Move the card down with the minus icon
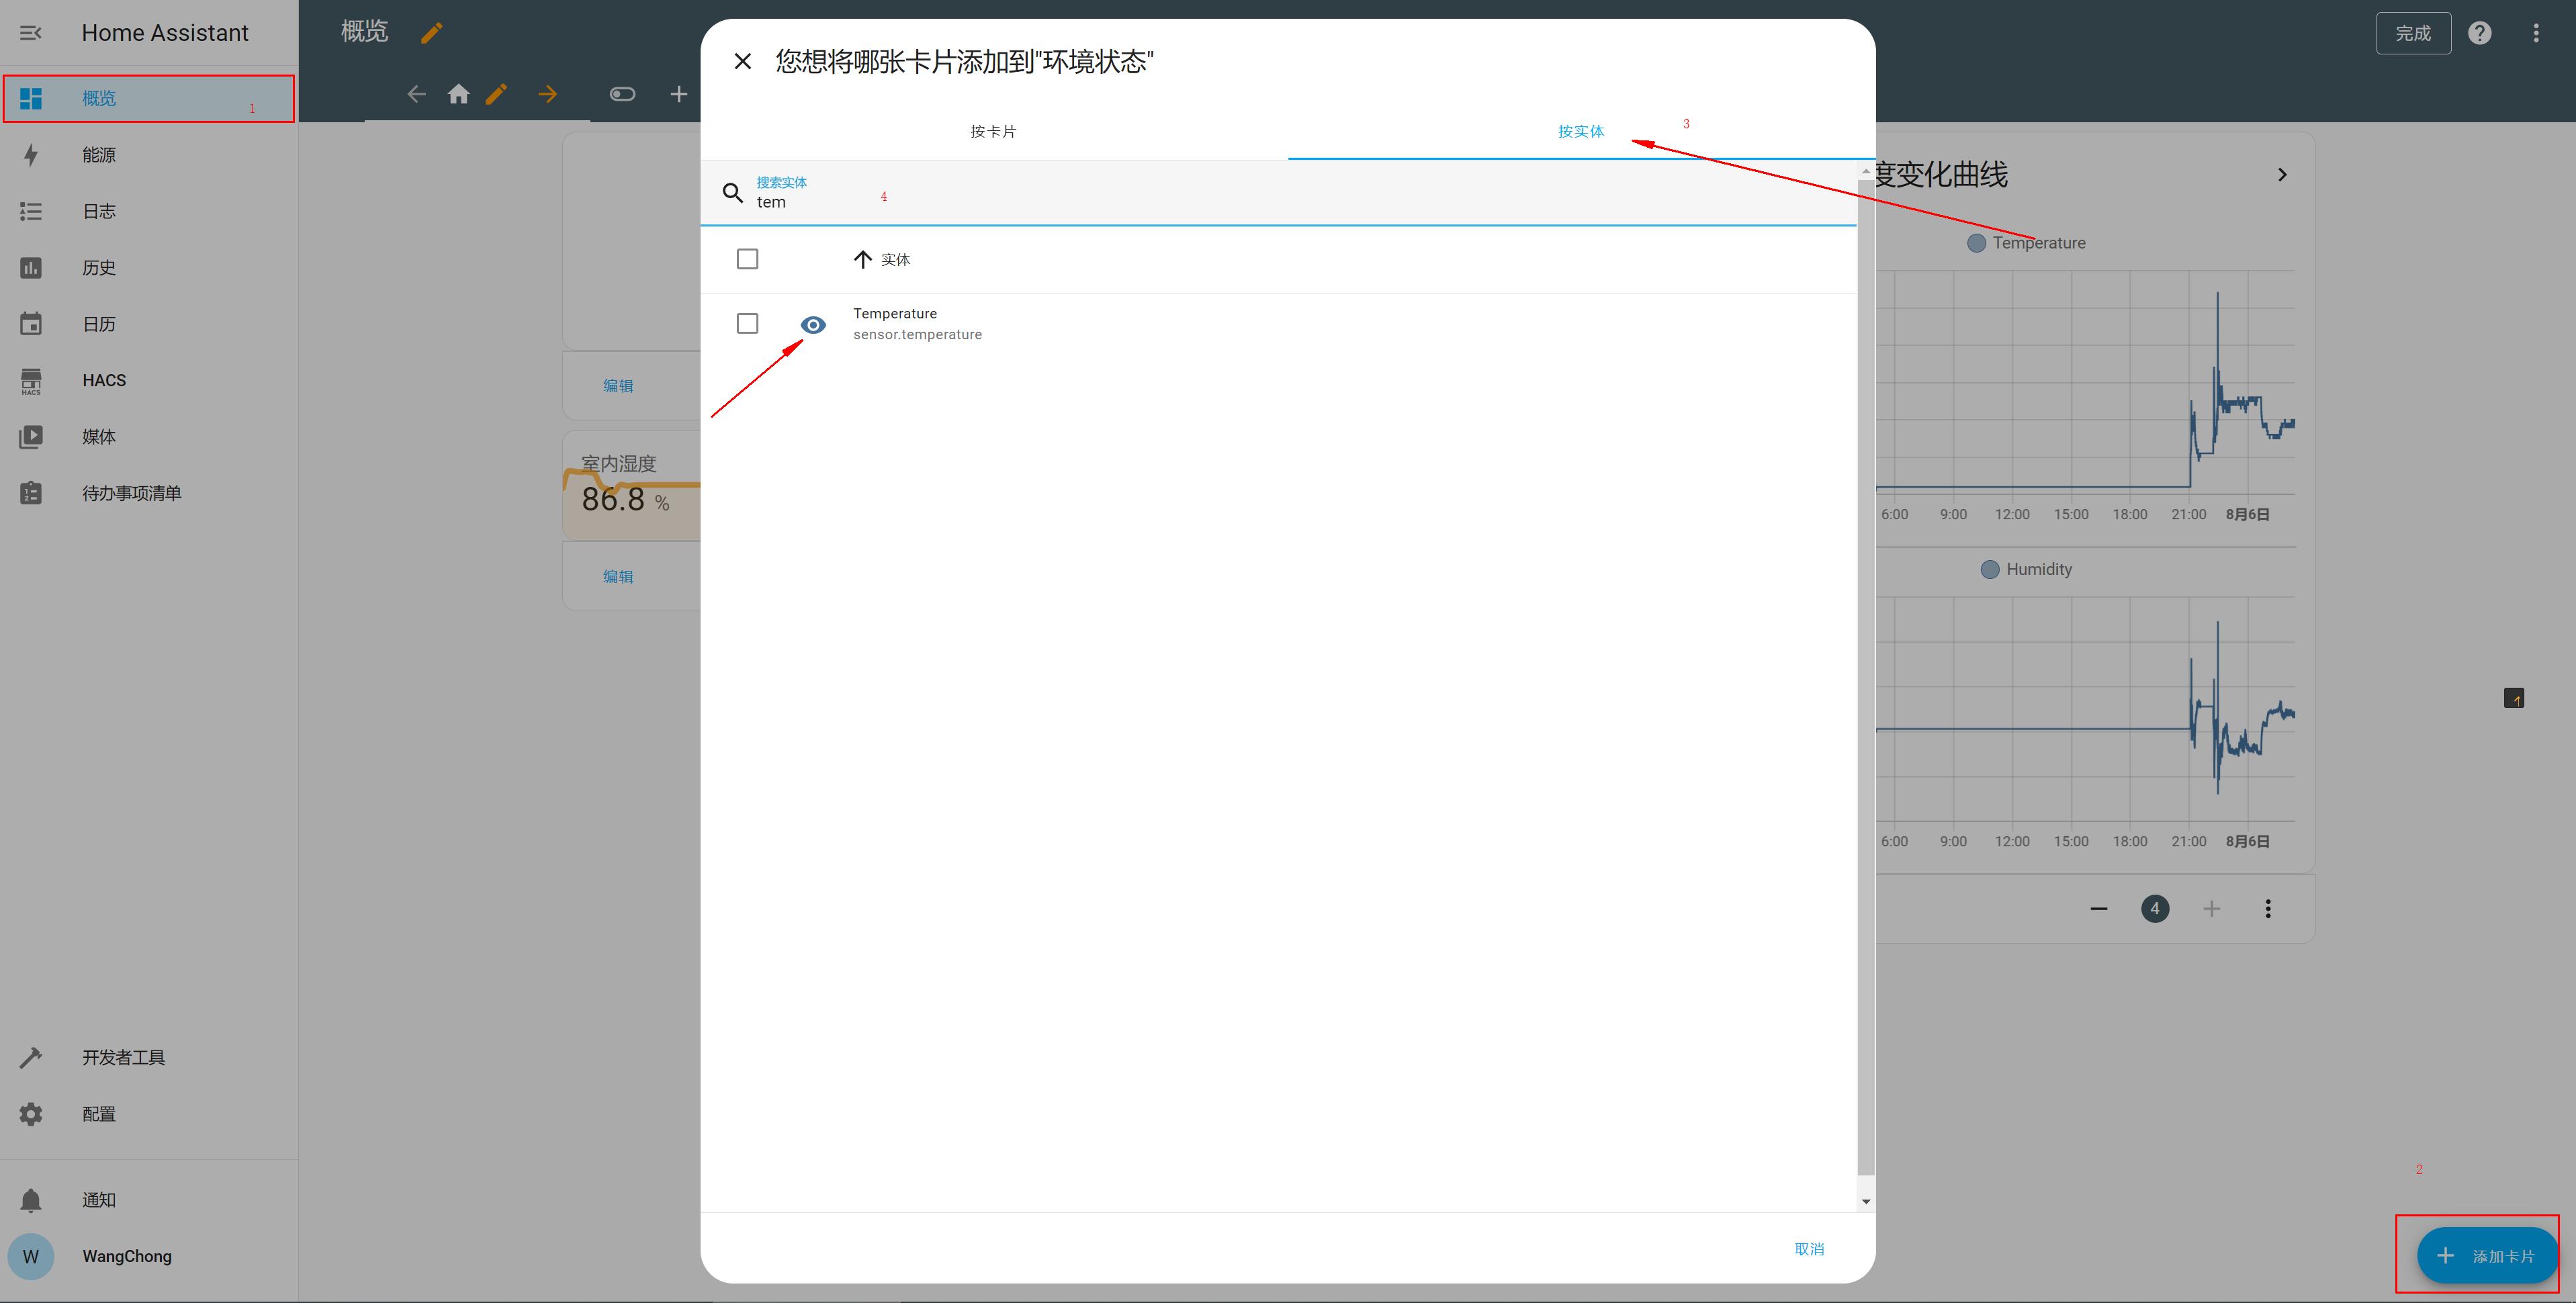Viewport: 2576px width, 1303px height. point(2098,909)
